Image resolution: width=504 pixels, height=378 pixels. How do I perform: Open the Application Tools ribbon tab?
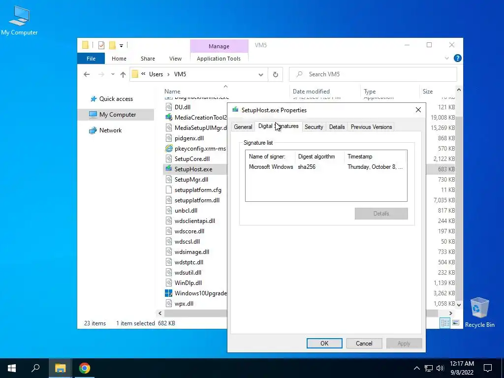[219, 59]
